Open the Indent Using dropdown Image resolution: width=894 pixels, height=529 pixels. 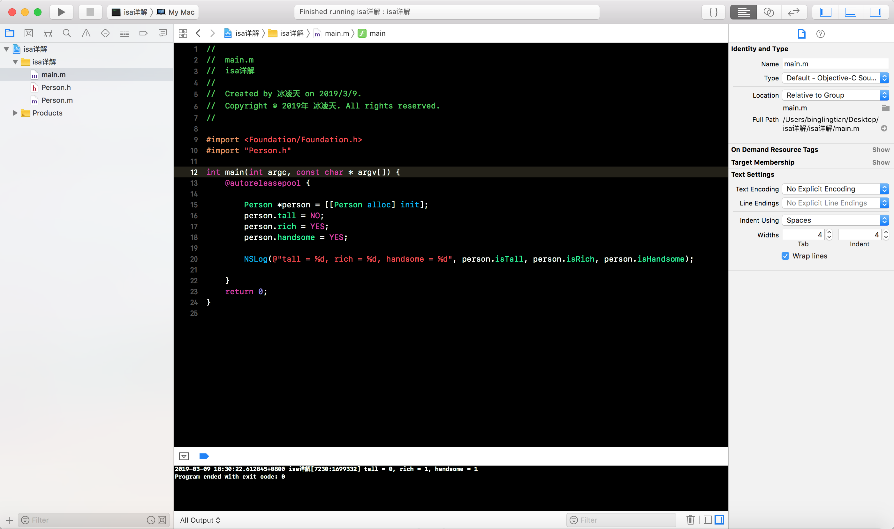tap(835, 220)
